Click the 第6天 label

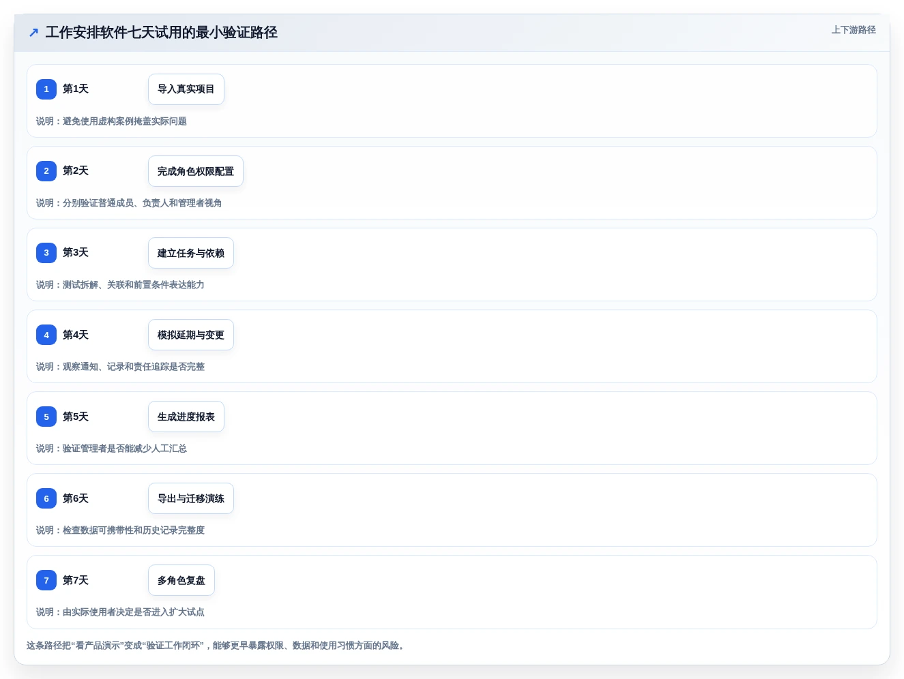[x=76, y=498]
